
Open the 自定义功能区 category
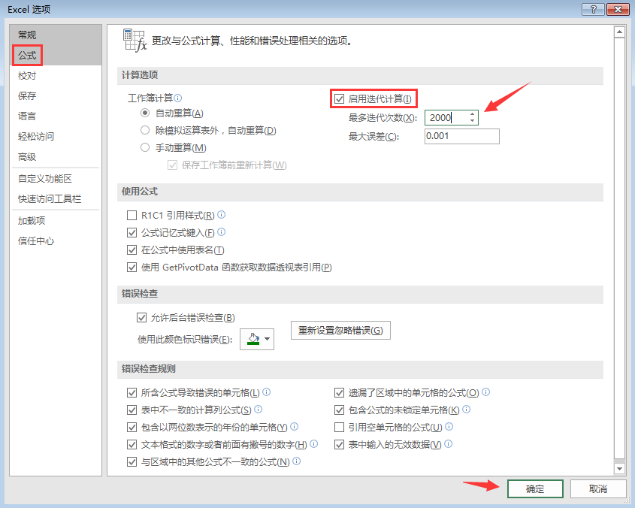pyautogui.click(x=56, y=178)
